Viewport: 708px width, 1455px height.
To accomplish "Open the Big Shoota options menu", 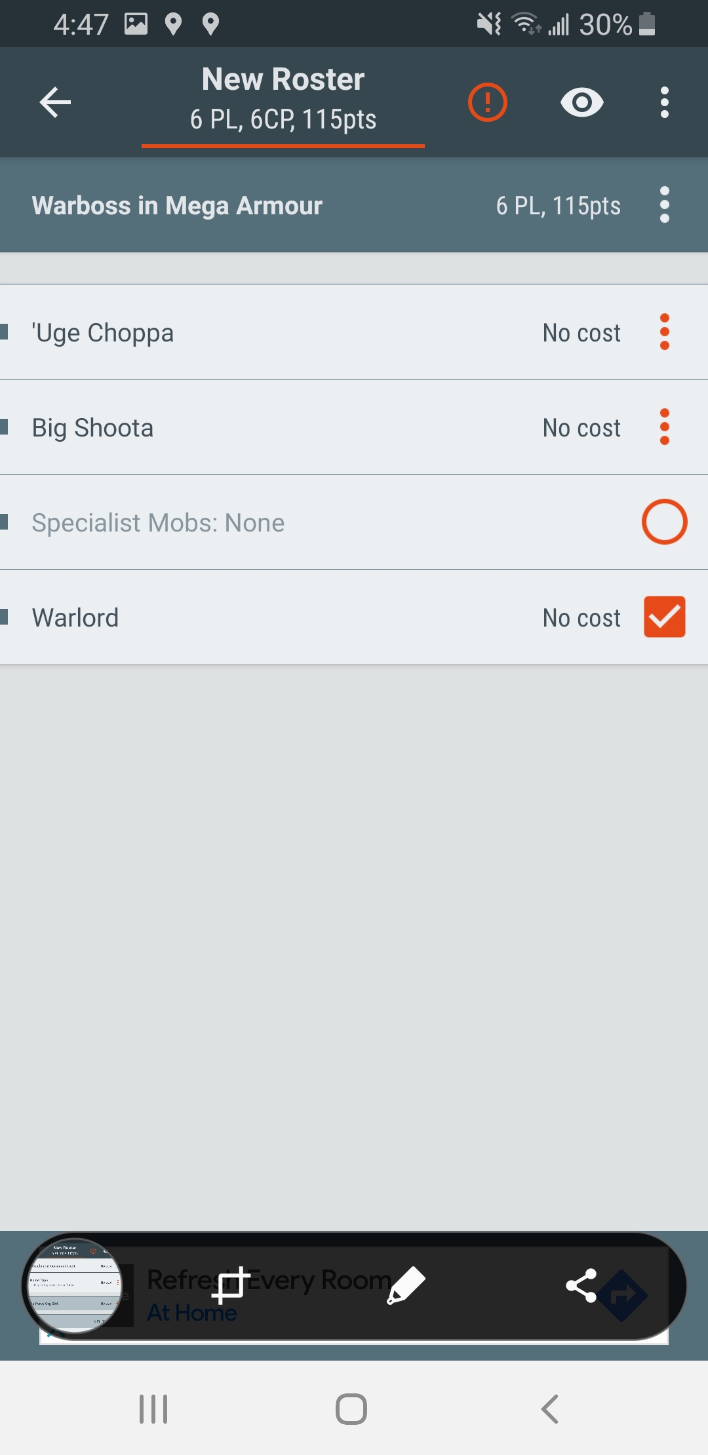I will [665, 427].
